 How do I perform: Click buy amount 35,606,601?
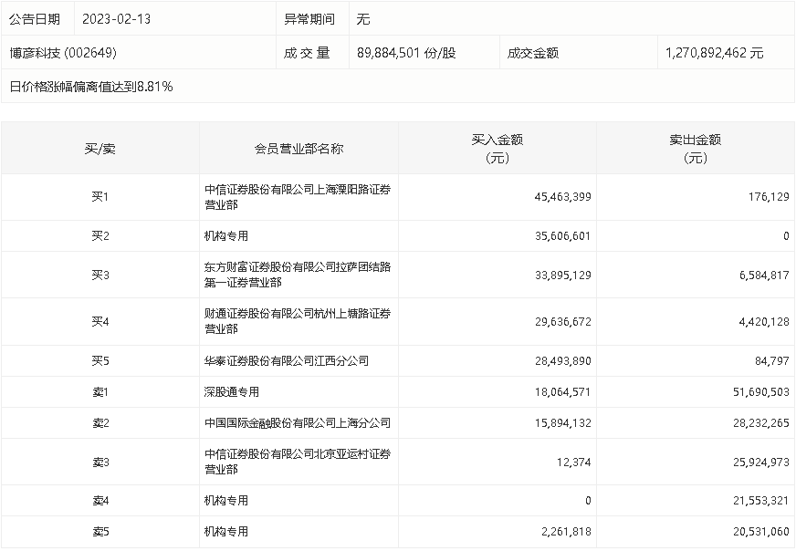tap(562, 236)
